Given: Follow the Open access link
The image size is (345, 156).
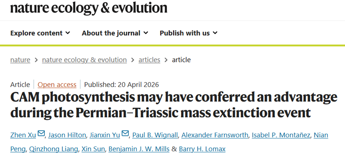Looking at the screenshot, I should coord(57,85).
